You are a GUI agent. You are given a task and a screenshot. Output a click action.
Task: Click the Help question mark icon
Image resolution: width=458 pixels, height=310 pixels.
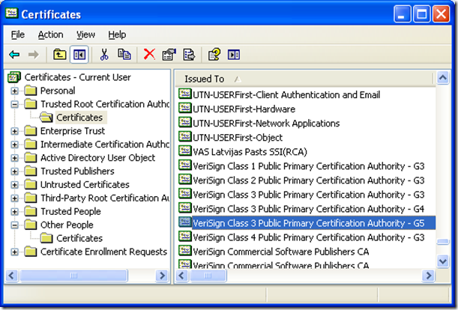tap(214, 55)
